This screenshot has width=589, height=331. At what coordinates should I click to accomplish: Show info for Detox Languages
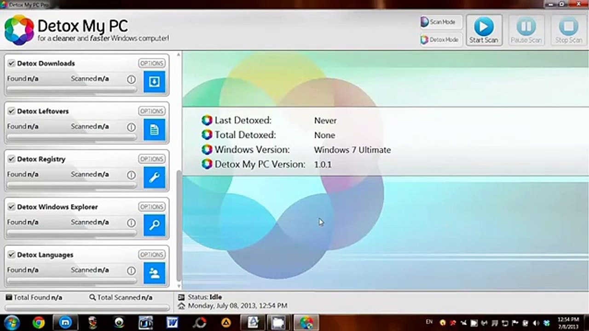(x=131, y=270)
